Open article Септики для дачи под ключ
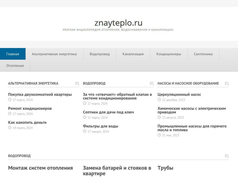238x179 pixels. (108, 112)
